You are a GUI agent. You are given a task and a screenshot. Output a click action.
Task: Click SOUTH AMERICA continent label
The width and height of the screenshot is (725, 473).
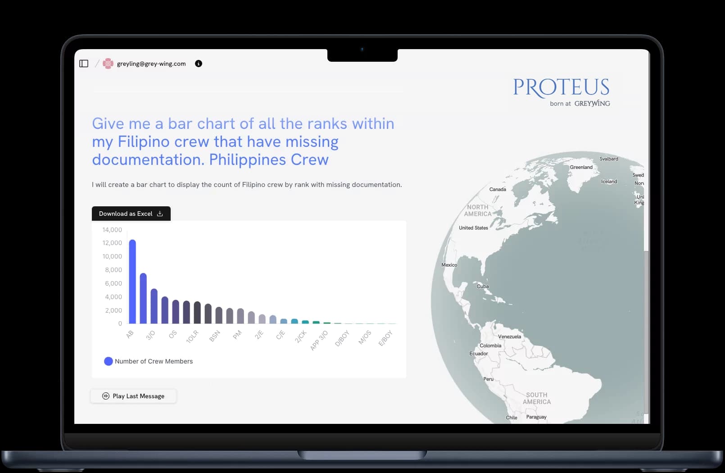537,398
